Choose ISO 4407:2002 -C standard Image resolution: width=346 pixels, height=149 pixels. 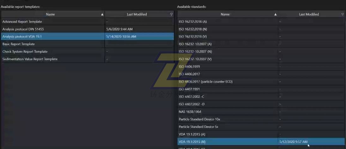tap(191, 97)
